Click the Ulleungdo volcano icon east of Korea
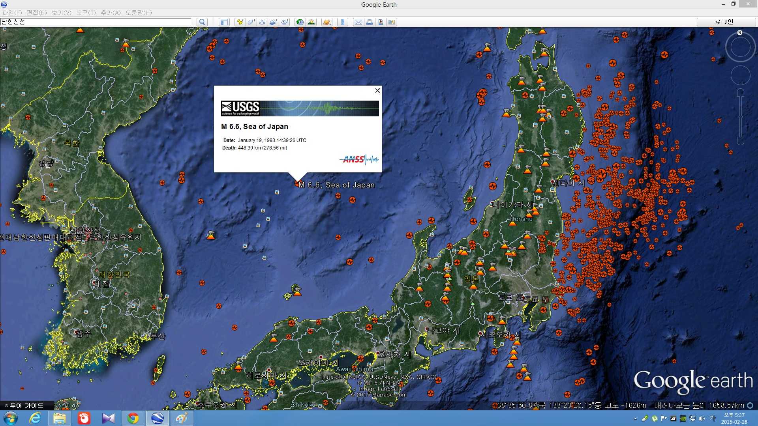This screenshot has height=426, width=758. (x=211, y=235)
